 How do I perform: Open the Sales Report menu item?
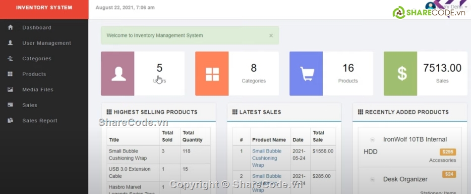pyautogui.click(x=40, y=121)
